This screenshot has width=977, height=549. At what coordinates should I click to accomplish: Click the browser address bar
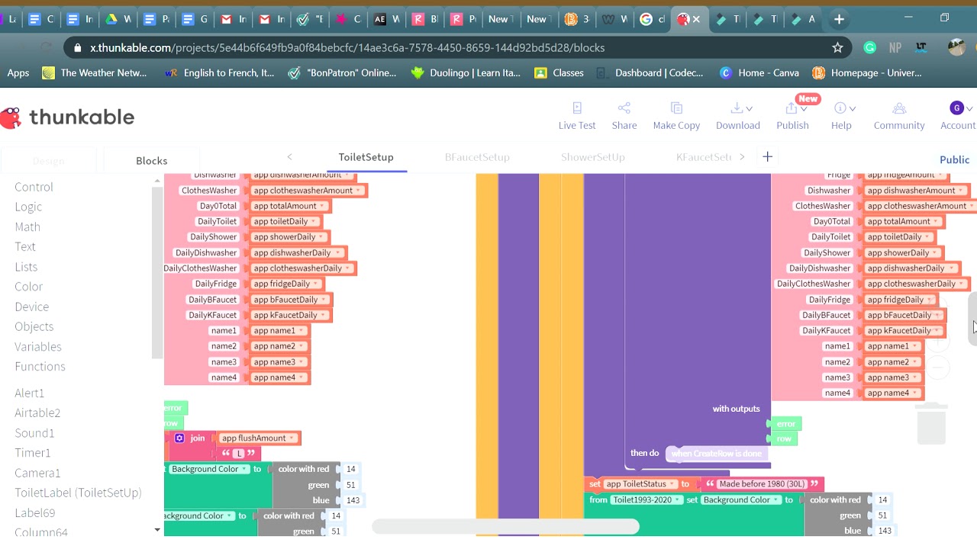pos(458,47)
